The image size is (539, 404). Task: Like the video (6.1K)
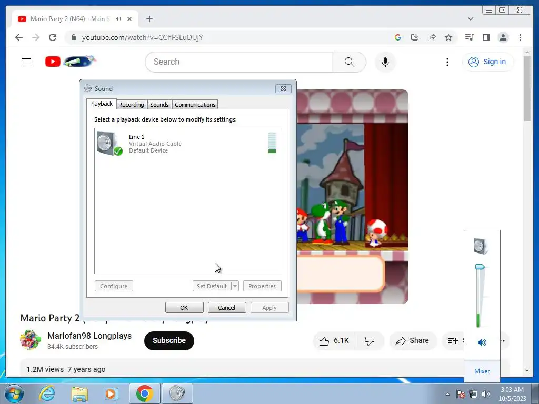click(334, 340)
